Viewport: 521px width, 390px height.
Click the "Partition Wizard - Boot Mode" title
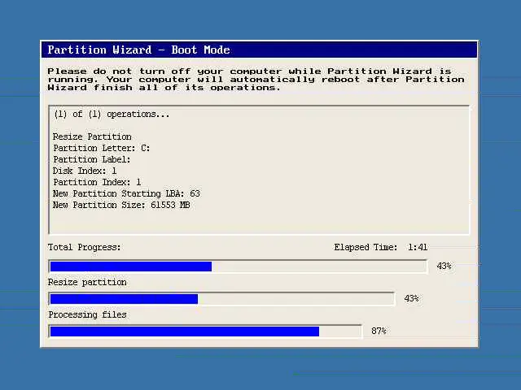pos(139,50)
